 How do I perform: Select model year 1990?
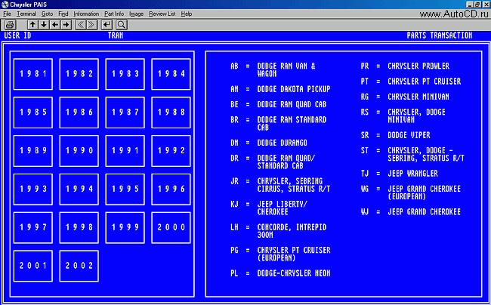(79, 151)
